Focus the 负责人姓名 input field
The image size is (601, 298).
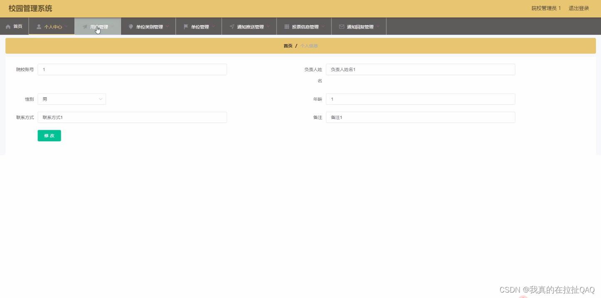click(420, 69)
